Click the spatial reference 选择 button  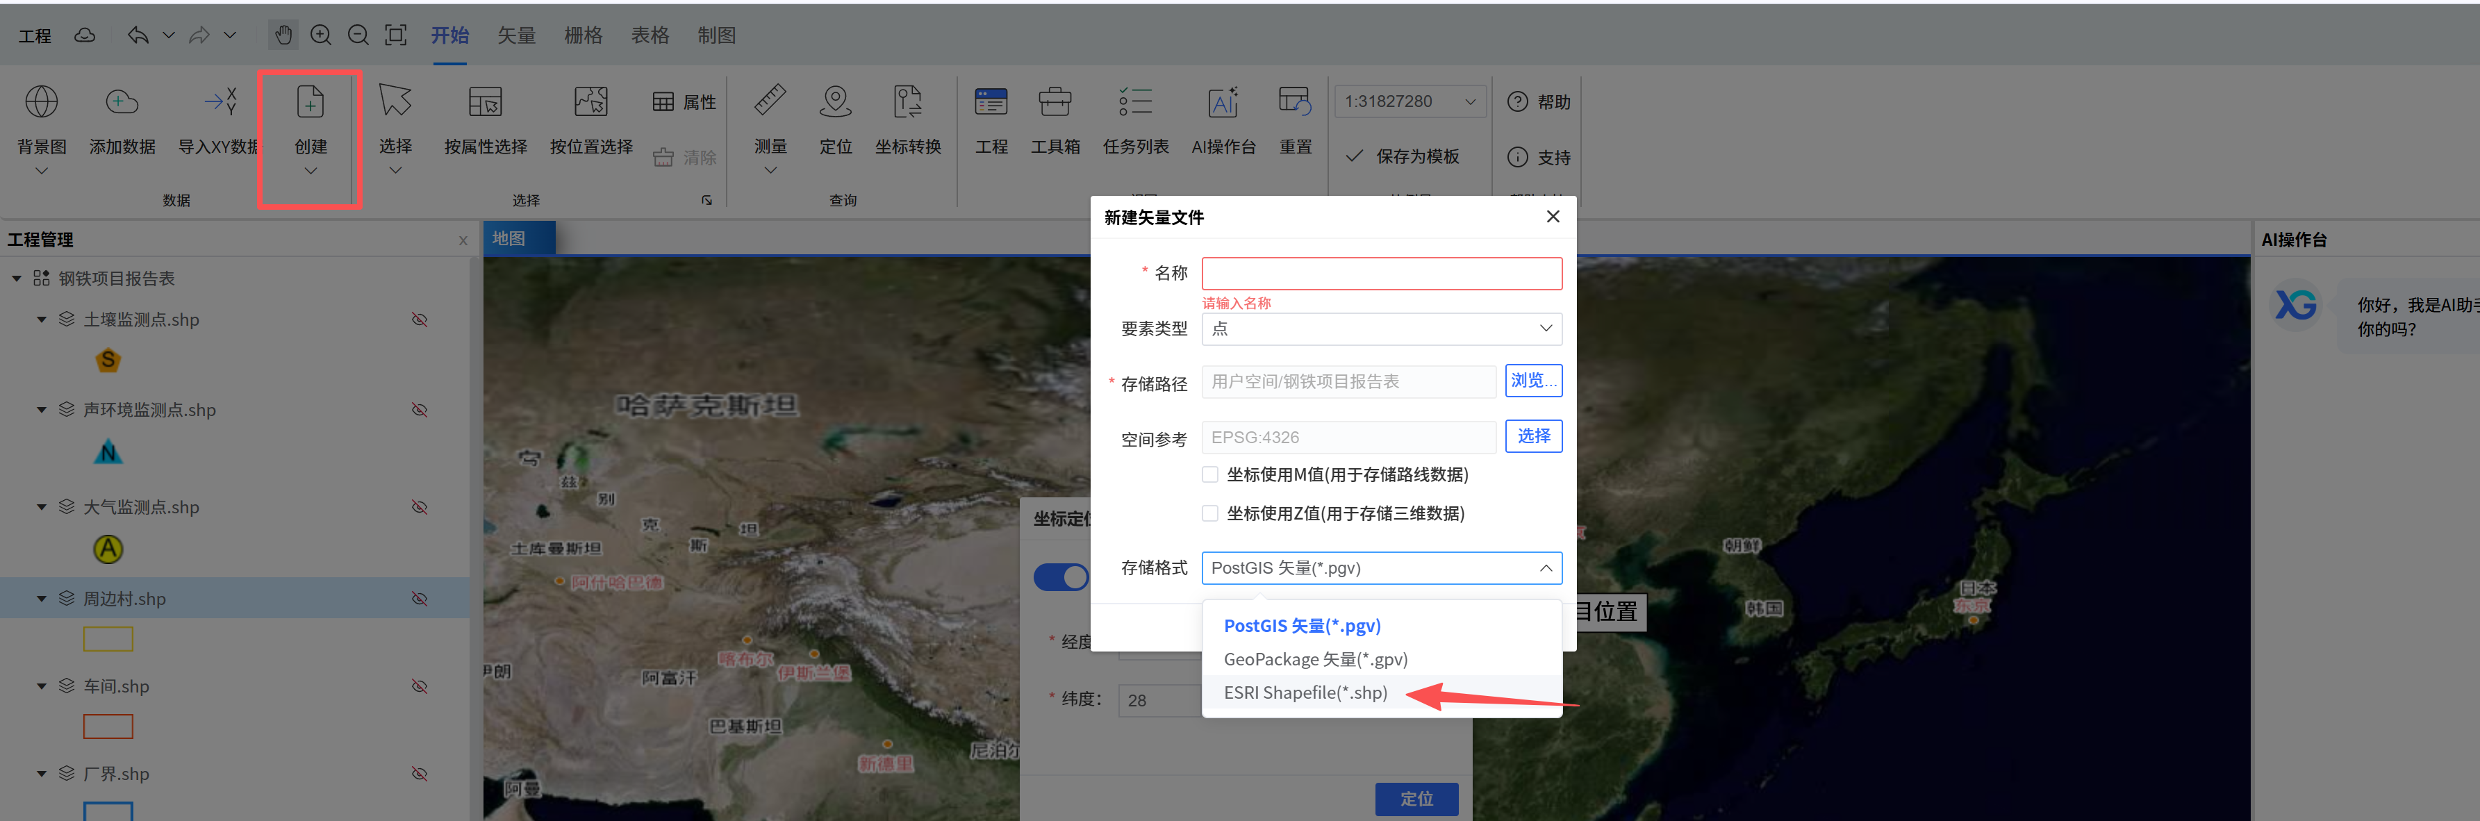pyautogui.click(x=1532, y=436)
